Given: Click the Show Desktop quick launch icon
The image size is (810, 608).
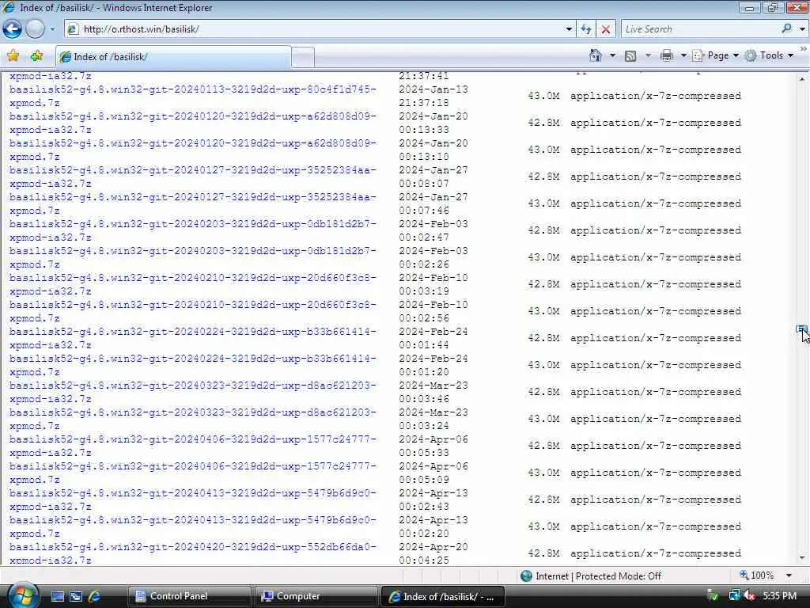Looking at the screenshot, I should (57, 596).
